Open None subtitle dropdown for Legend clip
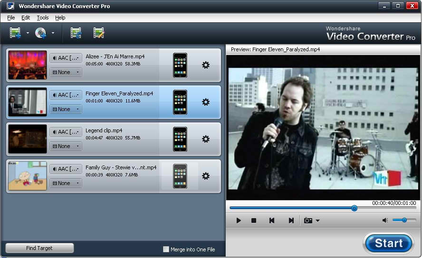The width and height of the screenshot is (422, 258). pyautogui.click(x=66, y=147)
